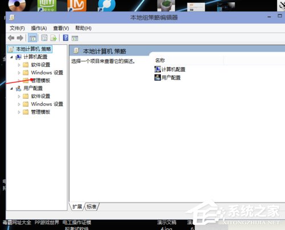Click the title bar scroll icon of 本地组策略编辑器

12,18
